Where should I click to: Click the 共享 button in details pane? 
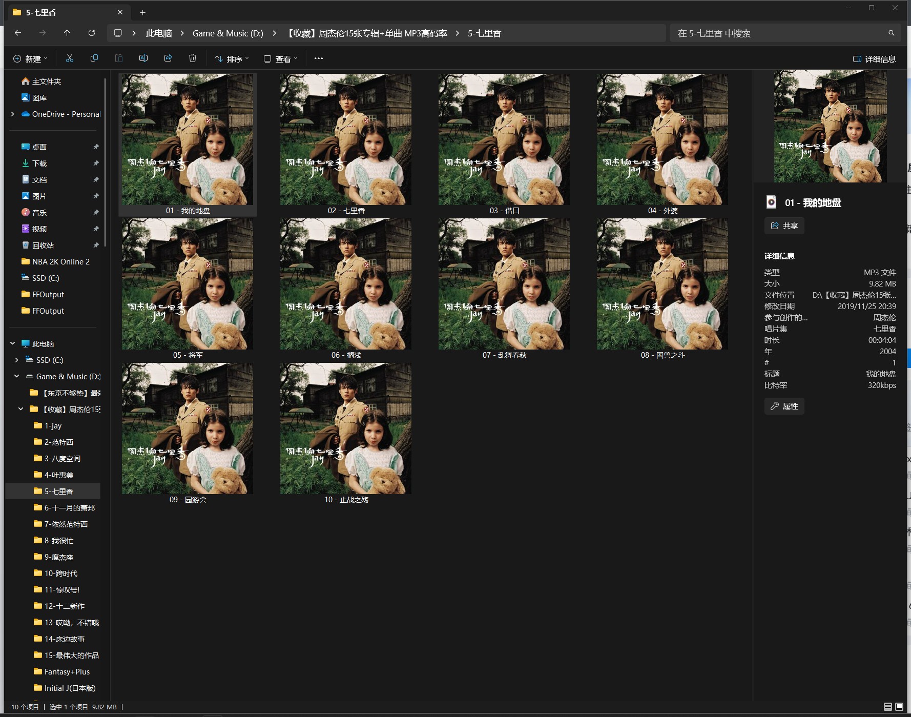[x=784, y=226]
